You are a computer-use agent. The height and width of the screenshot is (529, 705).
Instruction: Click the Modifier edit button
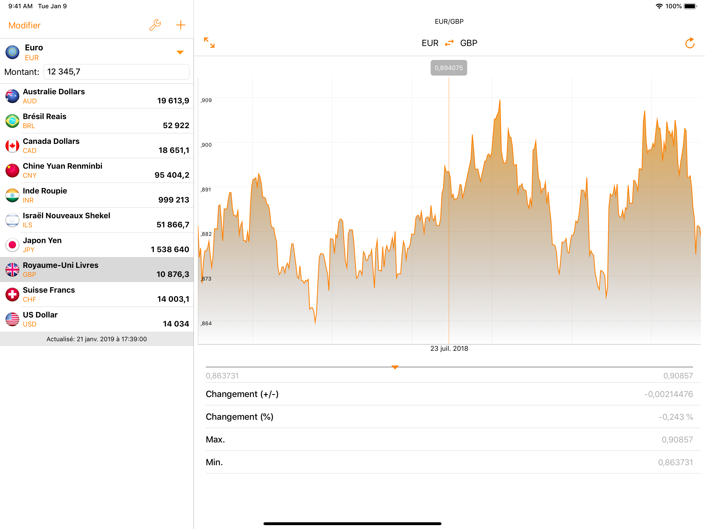(x=25, y=26)
